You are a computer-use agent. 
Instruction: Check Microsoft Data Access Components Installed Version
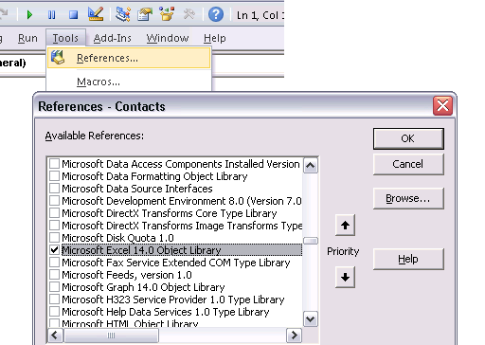55,164
